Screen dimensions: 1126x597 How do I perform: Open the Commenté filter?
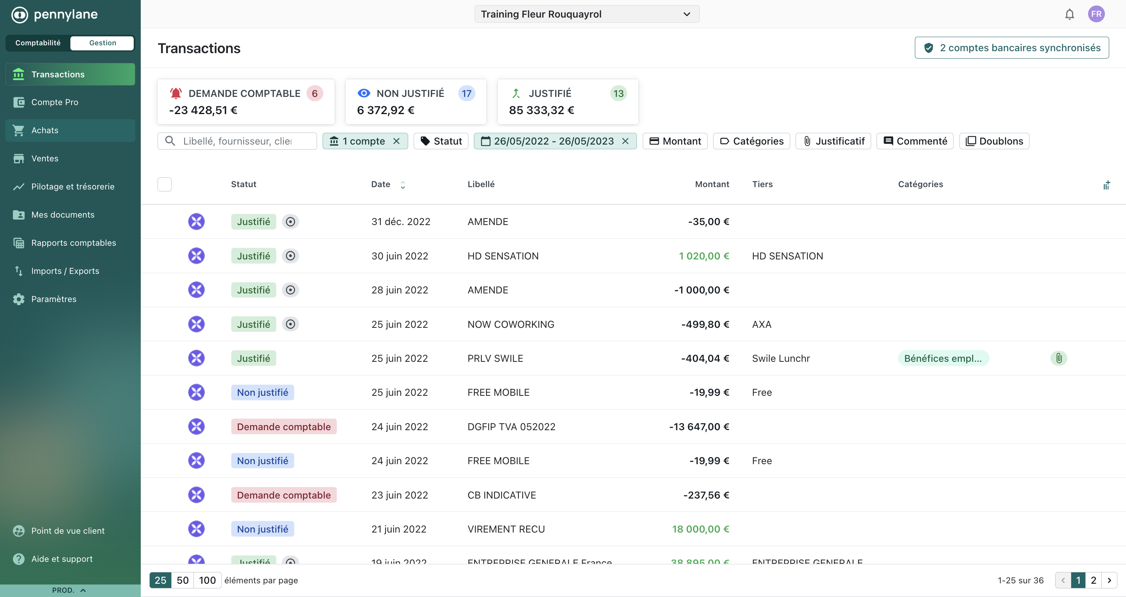pyautogui.click(x=915, y=141)
